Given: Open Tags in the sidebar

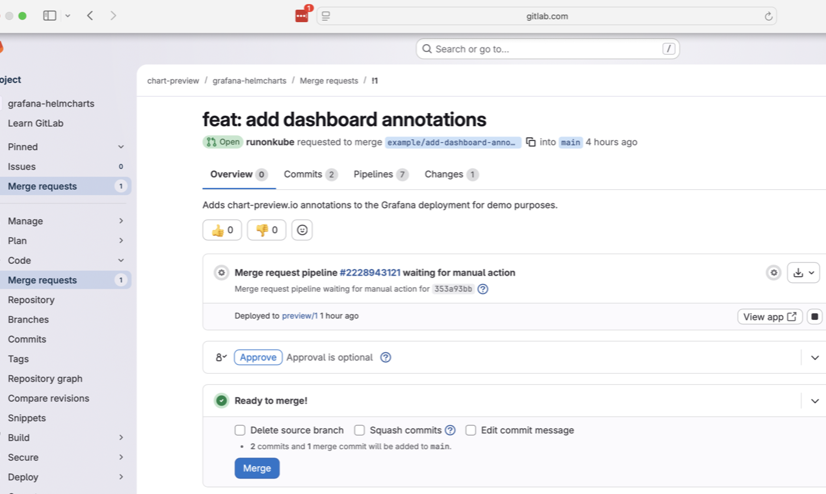Looking at the screenshot, I should click(x=65, y=359).
